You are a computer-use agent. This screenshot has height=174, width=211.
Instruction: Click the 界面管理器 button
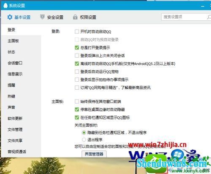(x=94, y=154)
